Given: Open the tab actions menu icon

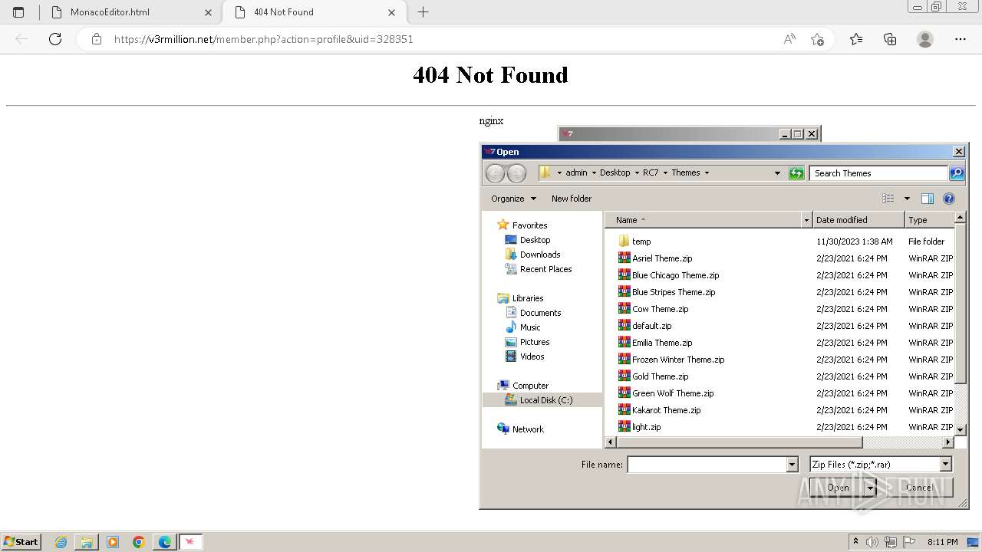Looking at the screenshot, I should point(18,12).
